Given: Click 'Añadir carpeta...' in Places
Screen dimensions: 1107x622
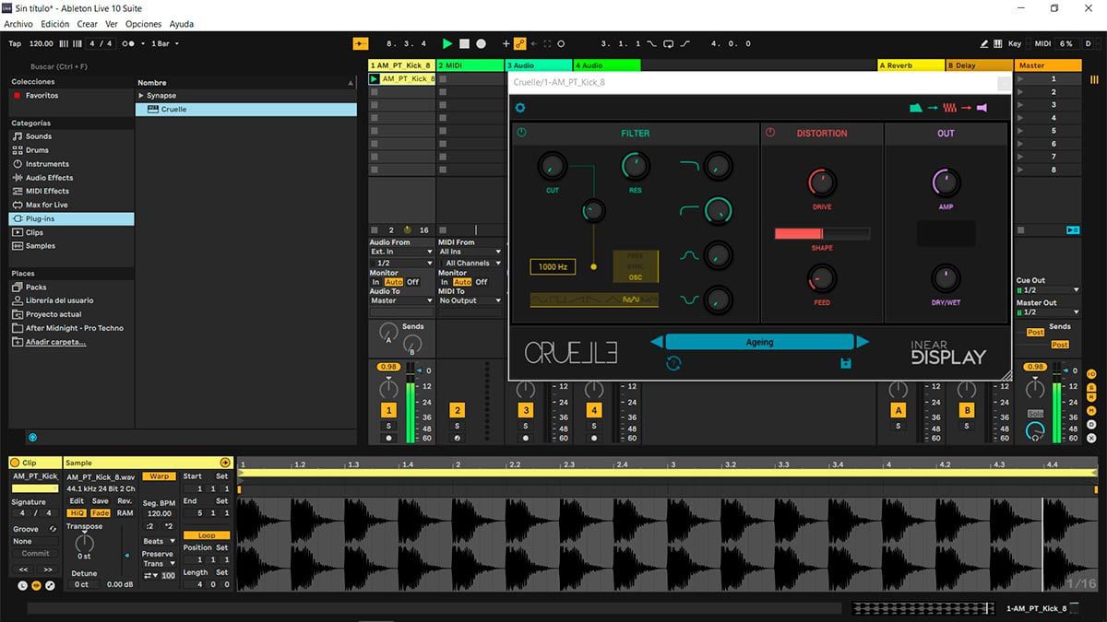Looking at the screenshot, I should tap(55, 342).
